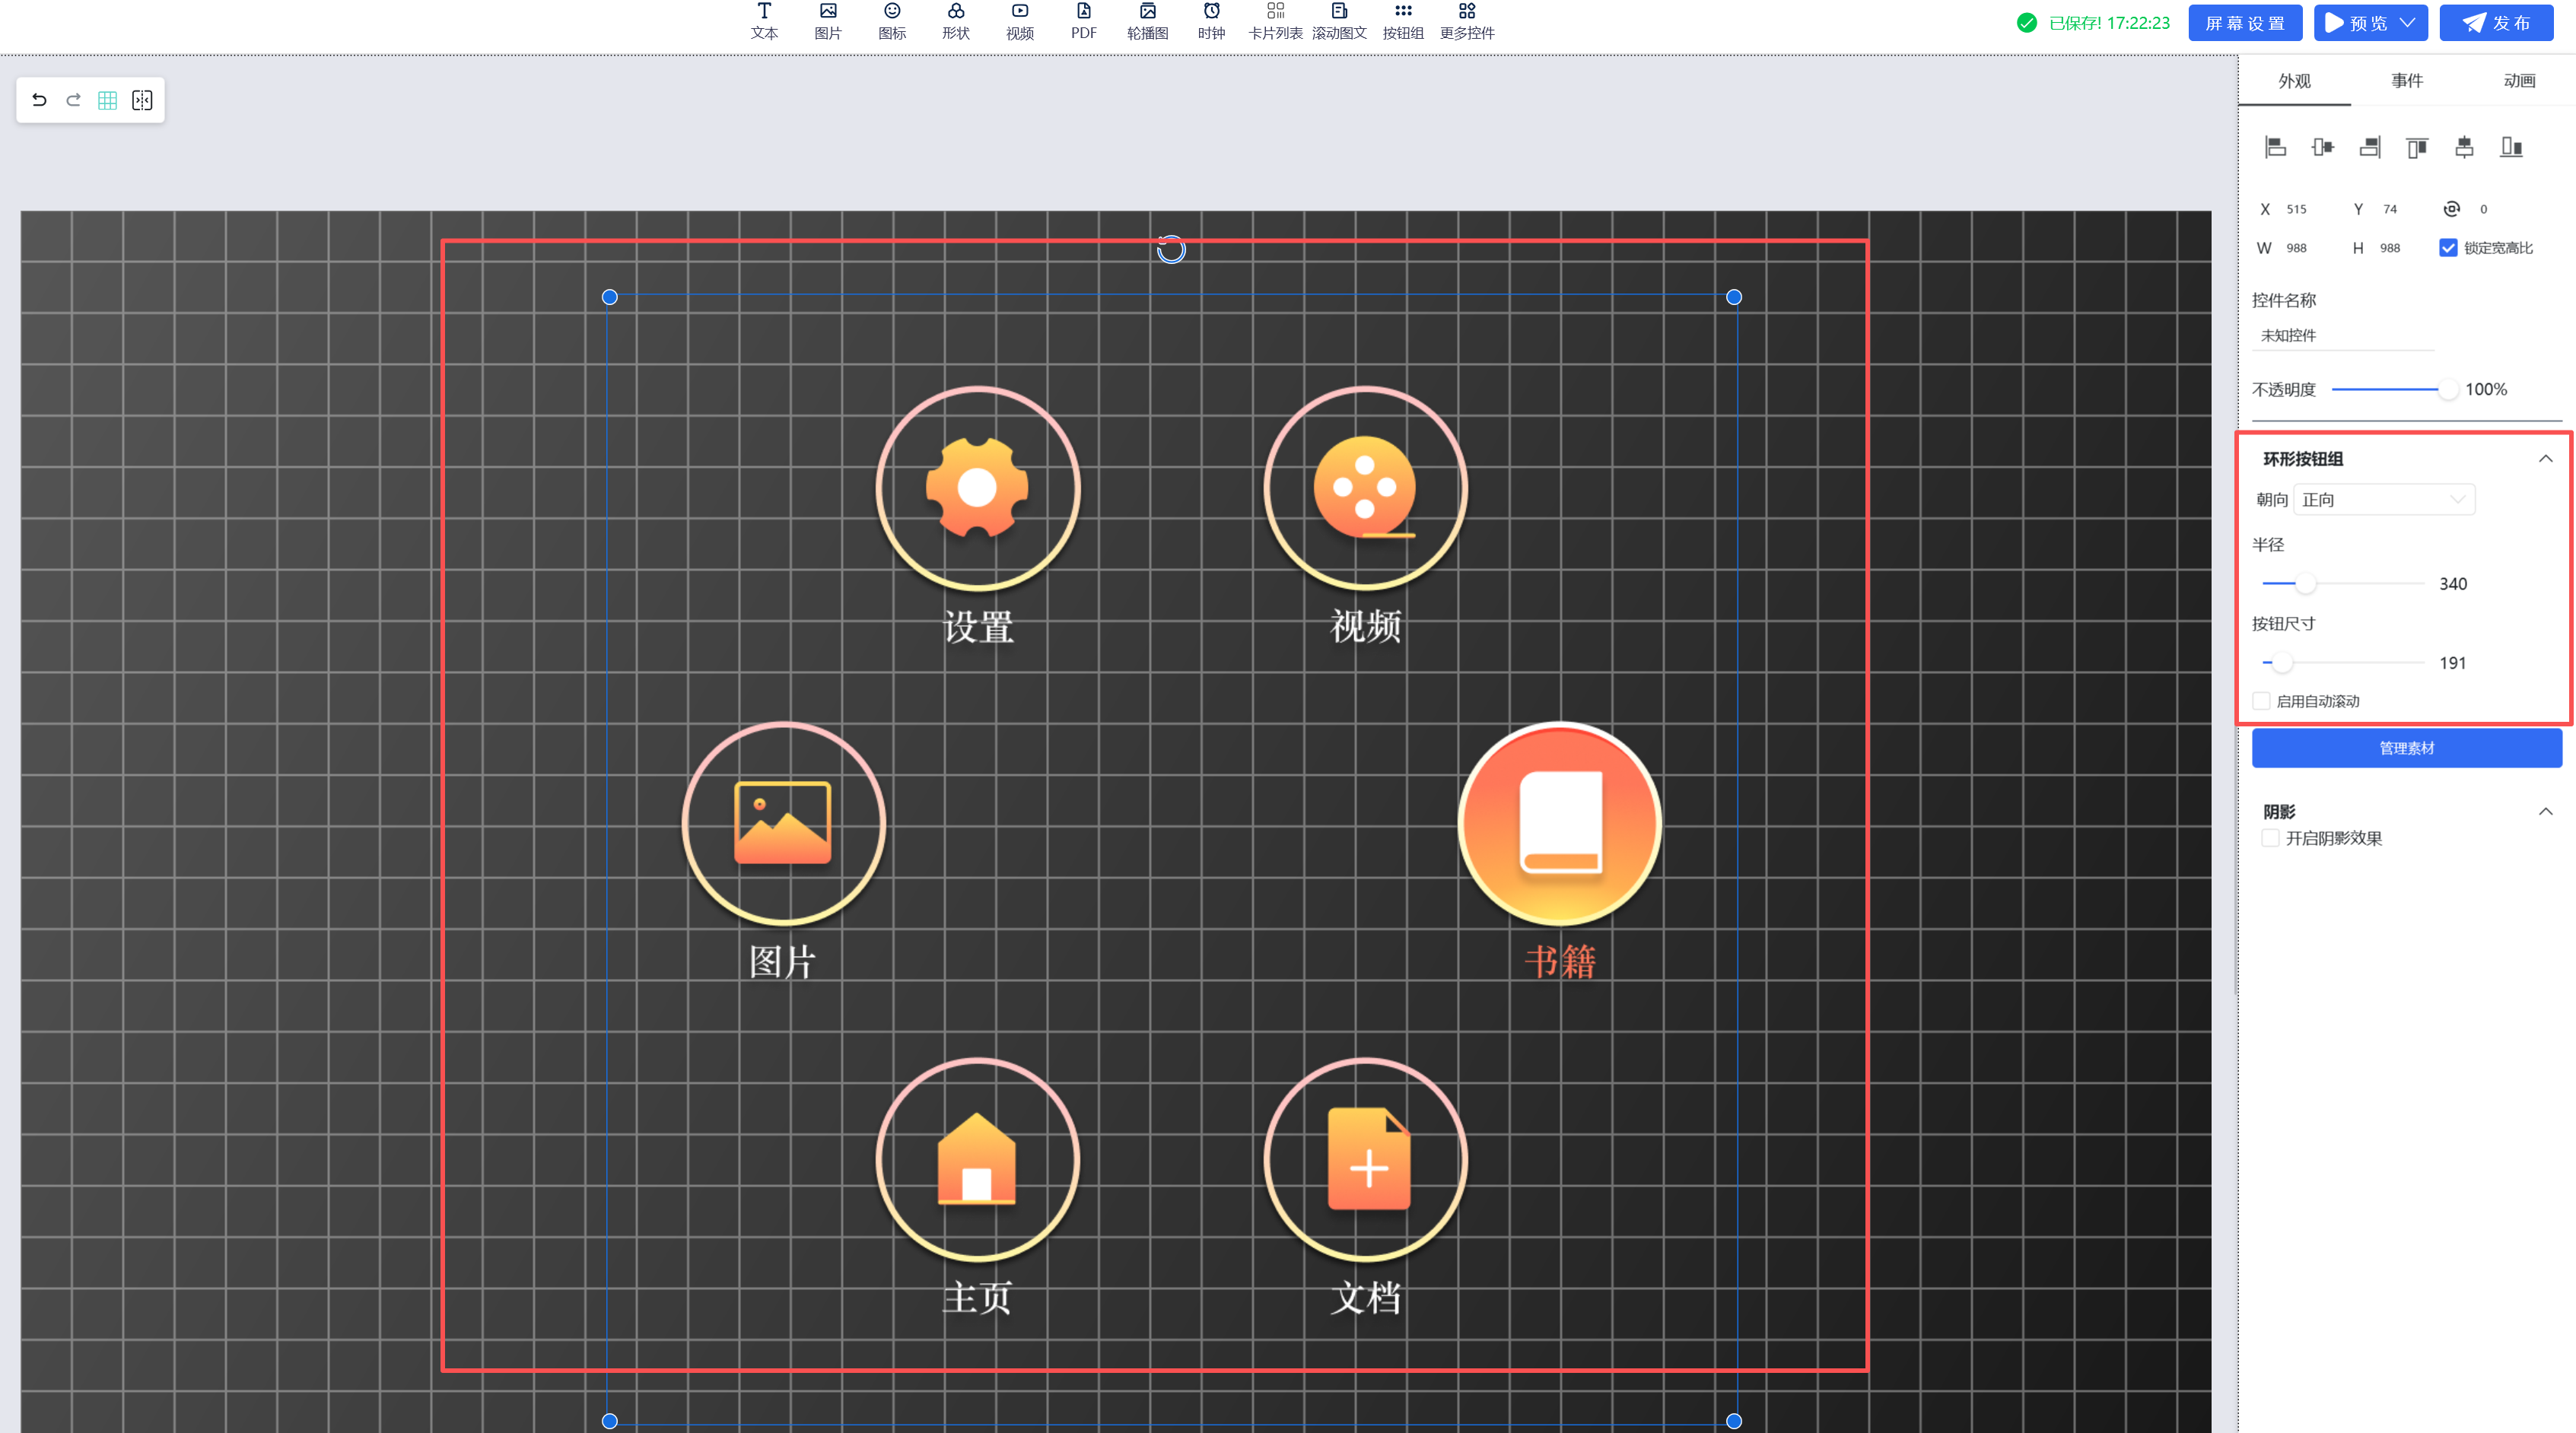Screen dimensions: 2576x1433
Task: Click the bottom-left selection handle
Action: coord(610,1421)
